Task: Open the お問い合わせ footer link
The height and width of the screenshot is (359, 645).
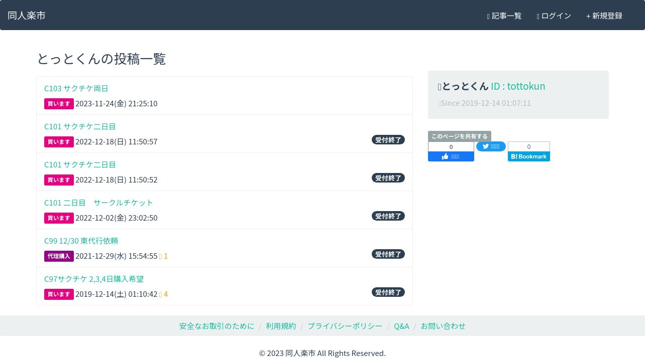Action: (443, 326)
